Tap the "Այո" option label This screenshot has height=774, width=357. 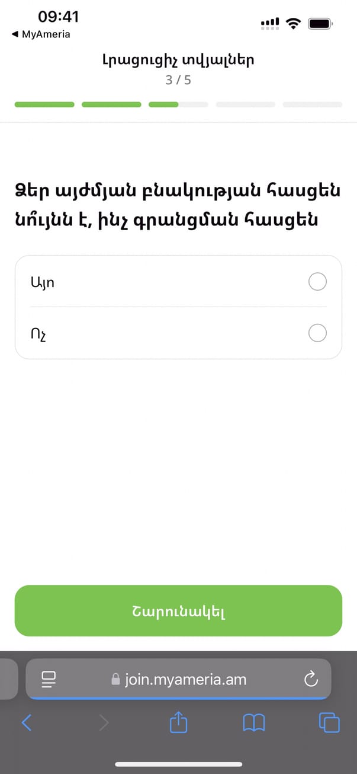click(42, 282)
